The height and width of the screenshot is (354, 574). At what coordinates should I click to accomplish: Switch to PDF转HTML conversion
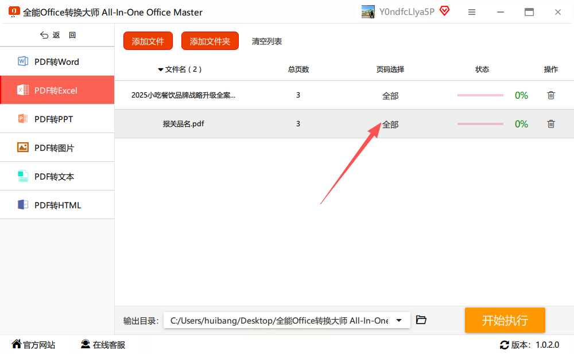57,205
